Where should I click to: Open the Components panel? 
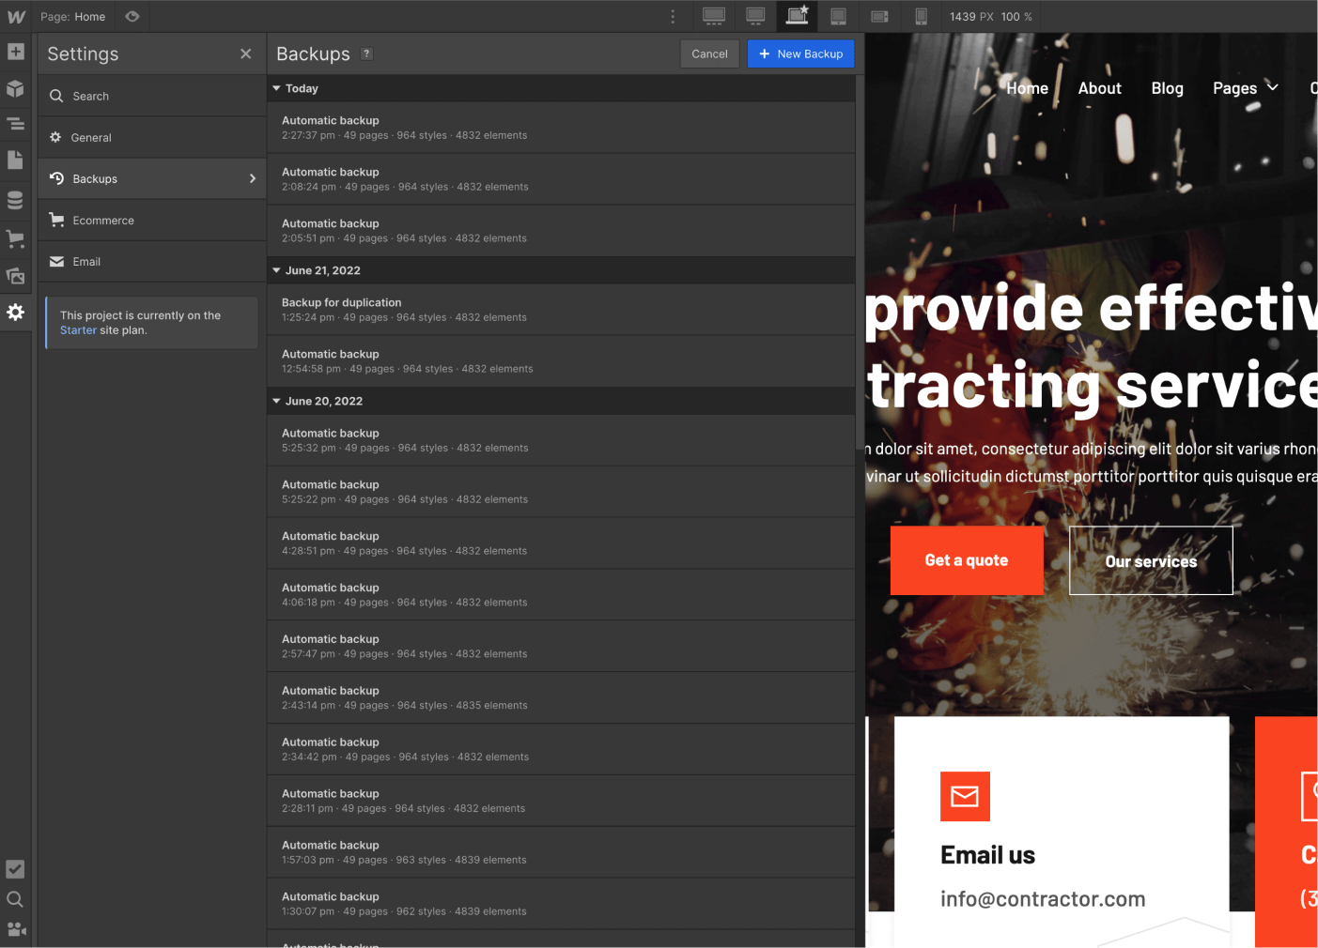pyautogui.click(x=15, y=88)
